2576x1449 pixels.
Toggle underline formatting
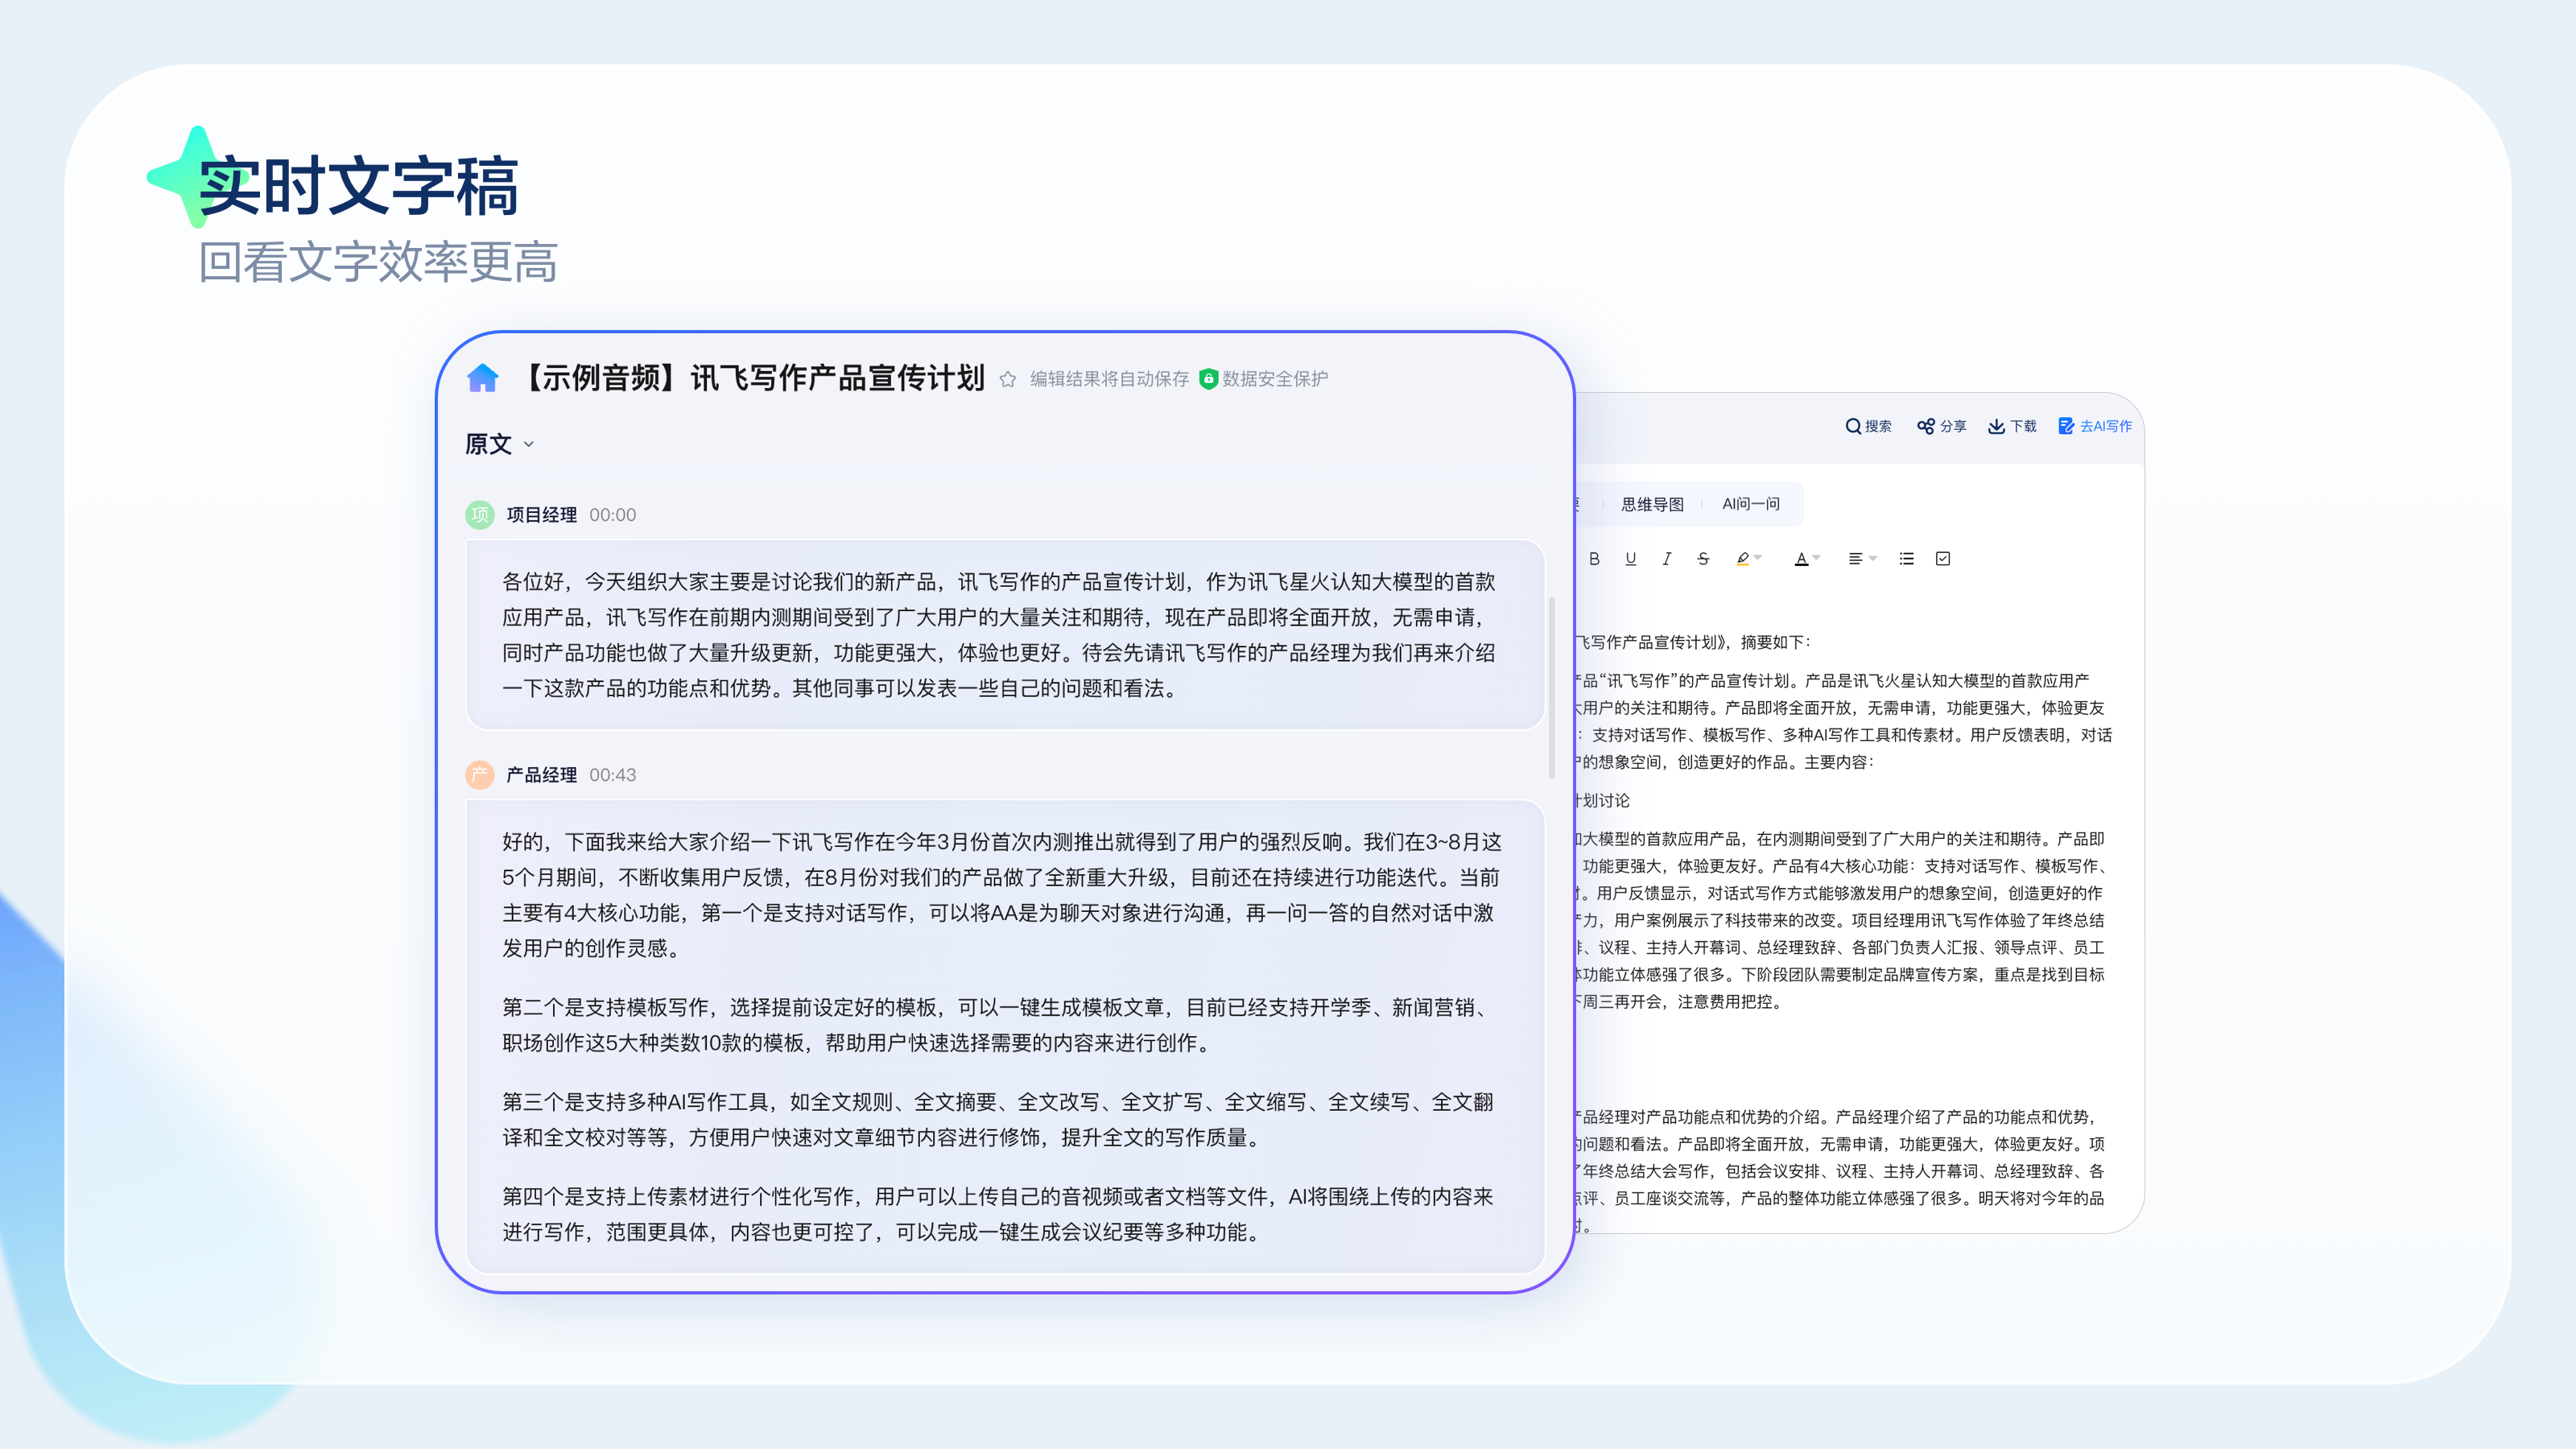[x=1630, y=559]
